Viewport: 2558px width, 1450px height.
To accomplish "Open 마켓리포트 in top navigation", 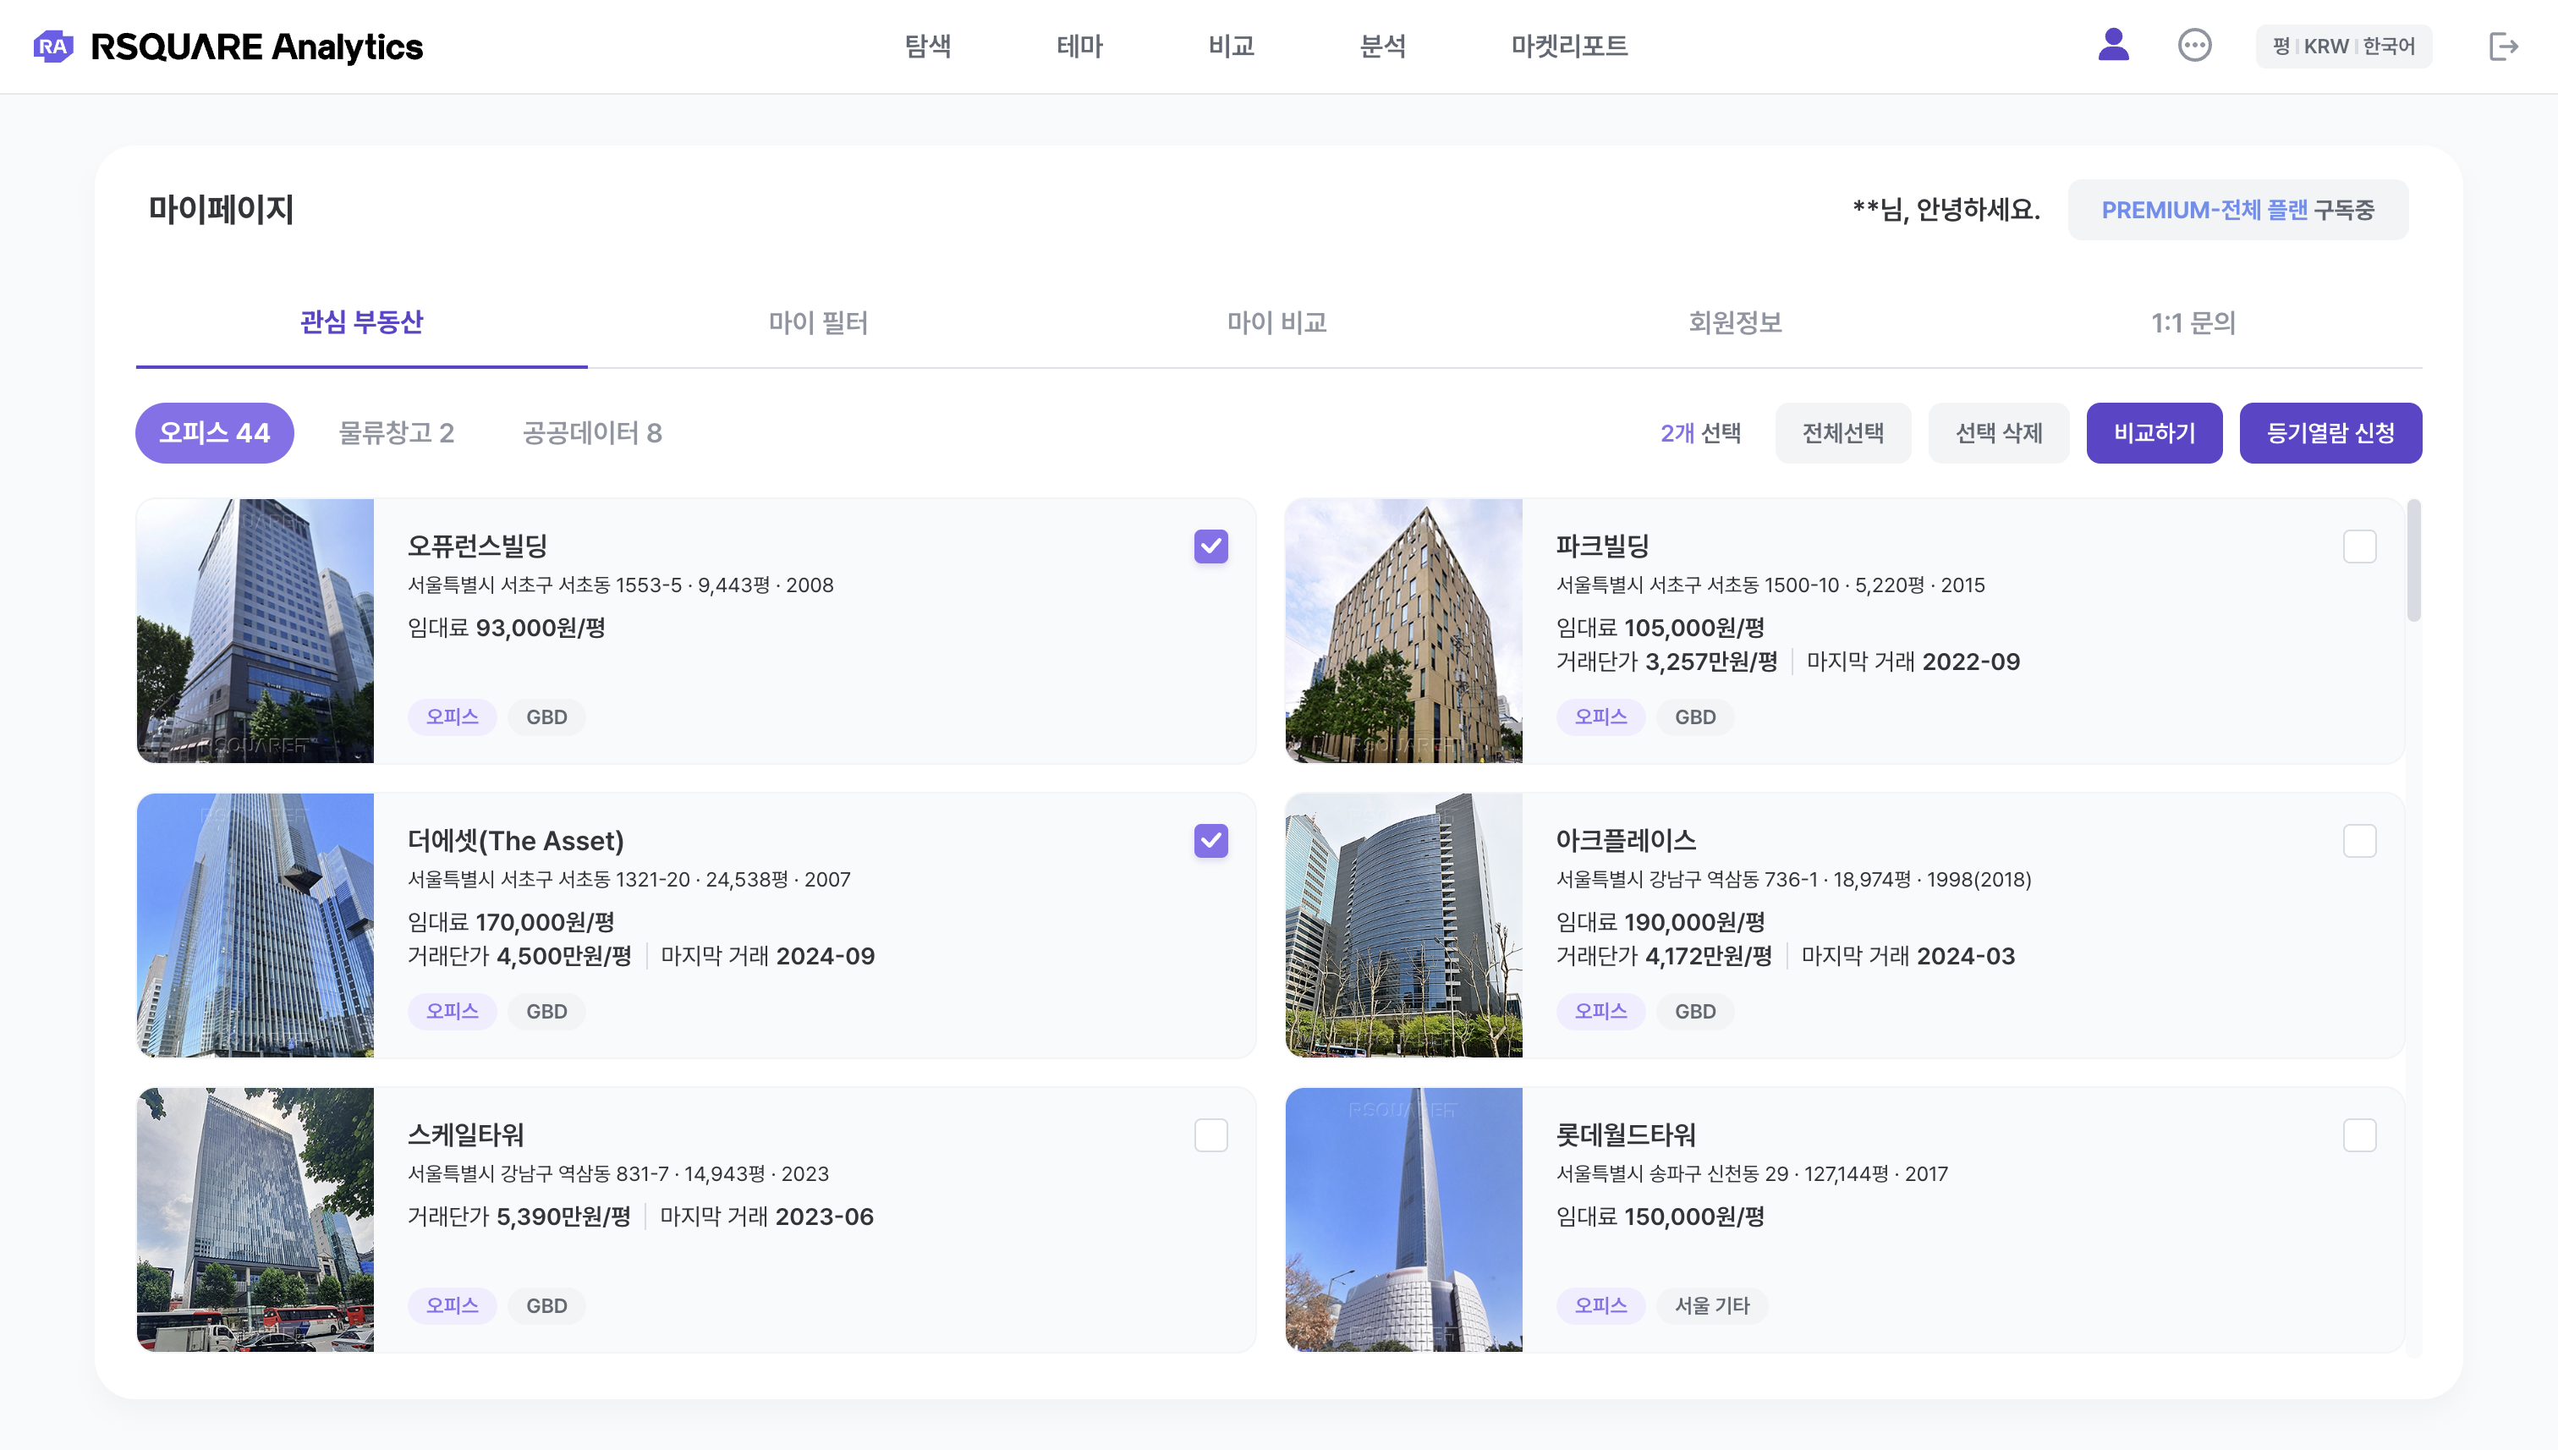I will [x=1568, y=46].
